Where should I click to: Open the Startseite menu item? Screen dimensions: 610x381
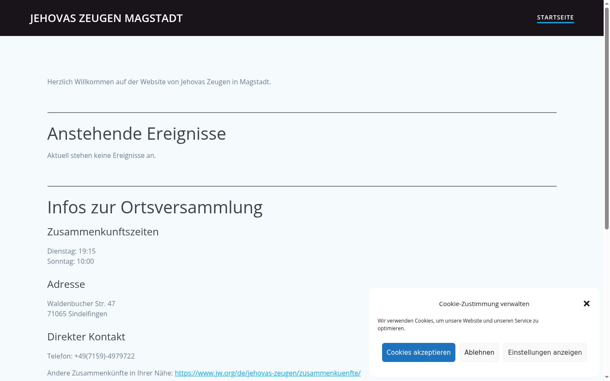[555, 18]
